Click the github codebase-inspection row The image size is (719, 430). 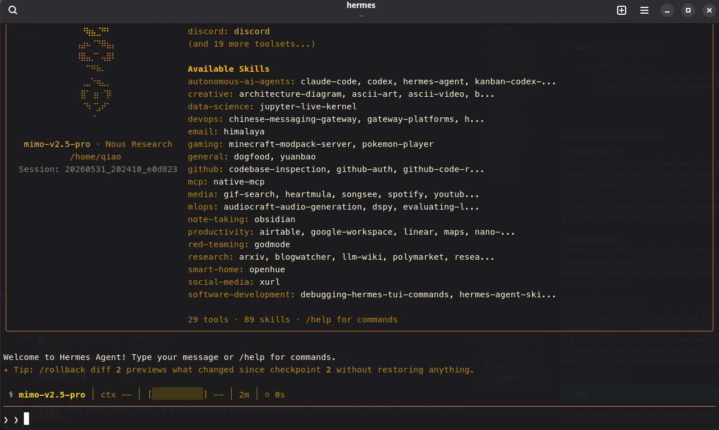point(336,169)
